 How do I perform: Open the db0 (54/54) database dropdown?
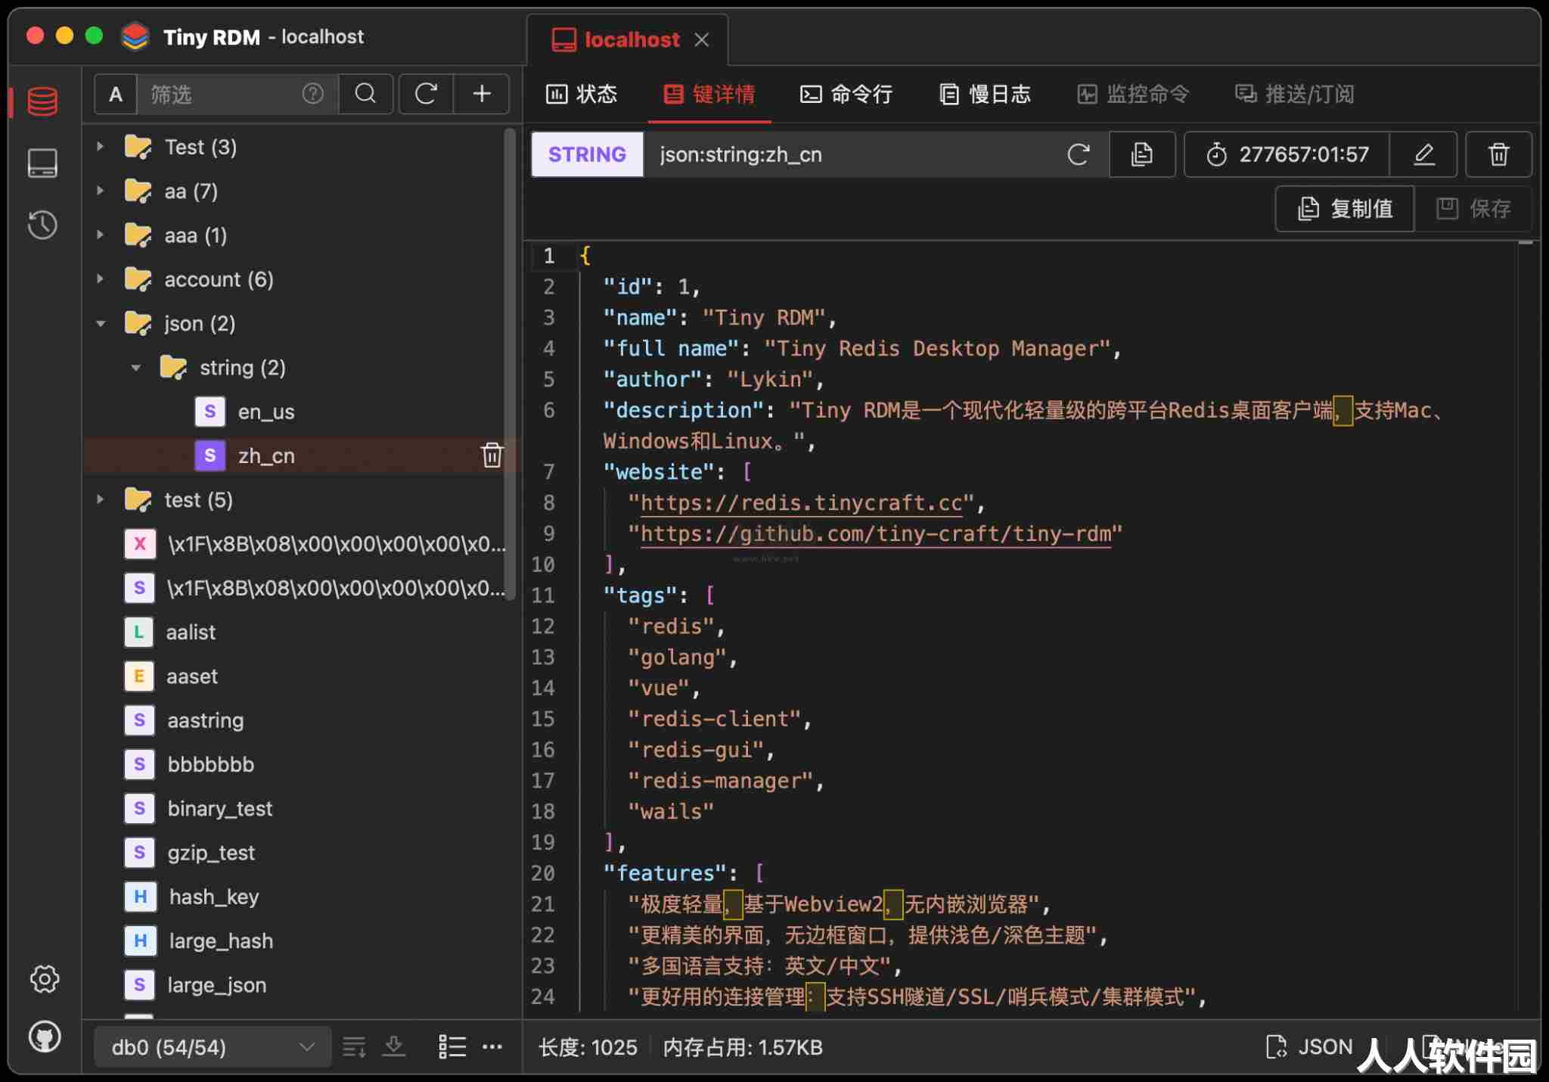(x=213, y=1047)
